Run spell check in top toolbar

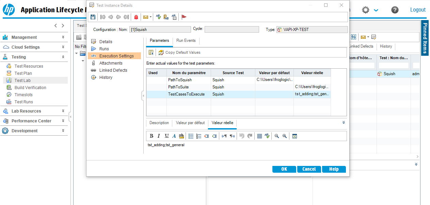click(158, 17)
